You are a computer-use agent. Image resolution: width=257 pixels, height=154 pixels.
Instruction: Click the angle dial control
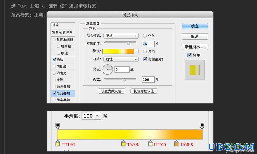coord(108,69)
